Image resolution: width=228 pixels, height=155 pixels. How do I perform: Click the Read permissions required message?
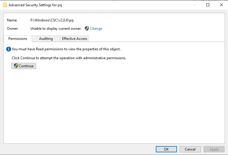66,49
